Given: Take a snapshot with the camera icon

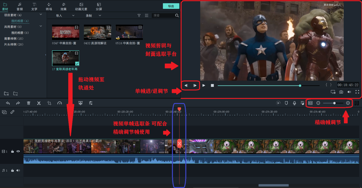Looking at the screenshot, I should tap(341, 92).
